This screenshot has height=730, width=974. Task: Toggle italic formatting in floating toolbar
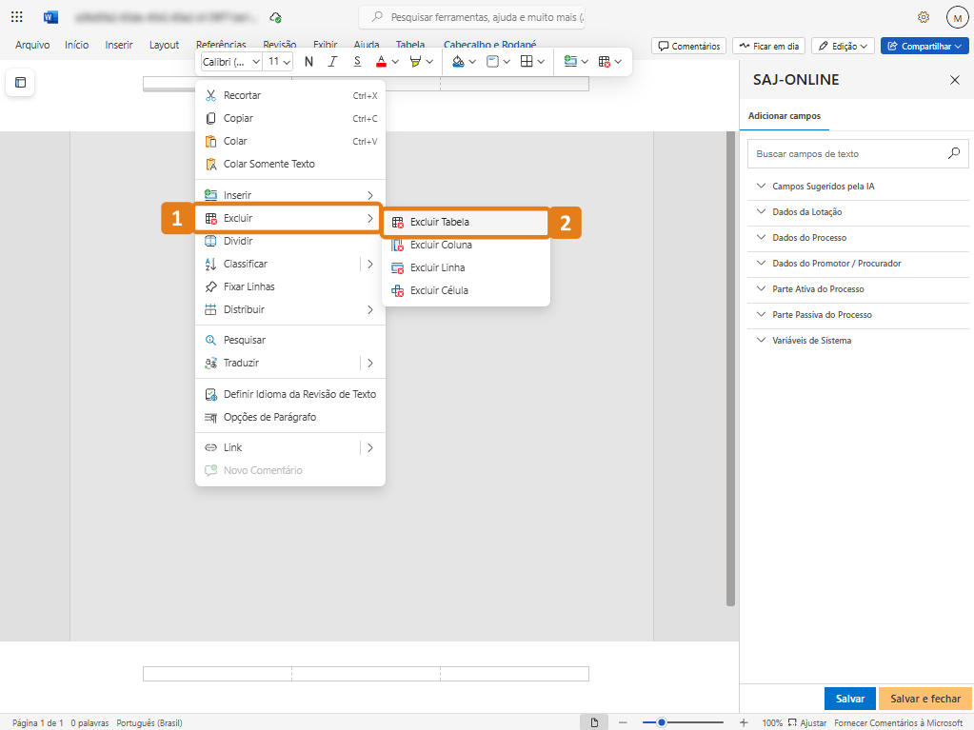(x=332, y=62)
